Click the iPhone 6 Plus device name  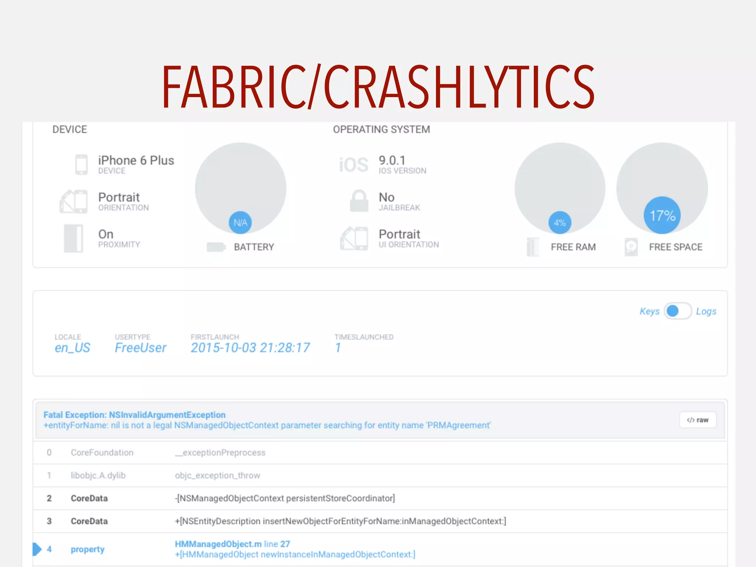point(136,160)
